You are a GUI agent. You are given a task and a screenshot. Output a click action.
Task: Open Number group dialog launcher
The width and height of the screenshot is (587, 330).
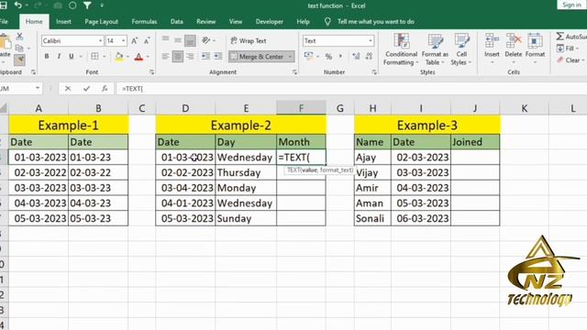374,71
